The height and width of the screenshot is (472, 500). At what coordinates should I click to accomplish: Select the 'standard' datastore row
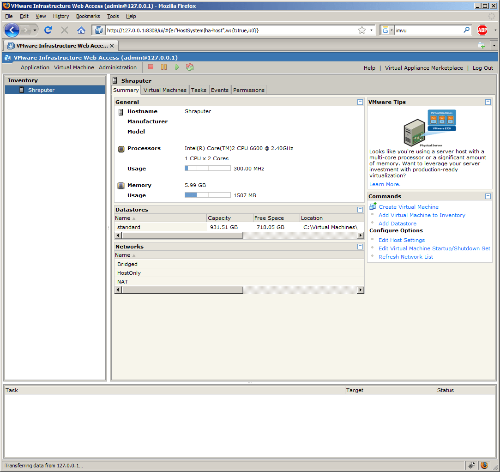click(239, 227)
